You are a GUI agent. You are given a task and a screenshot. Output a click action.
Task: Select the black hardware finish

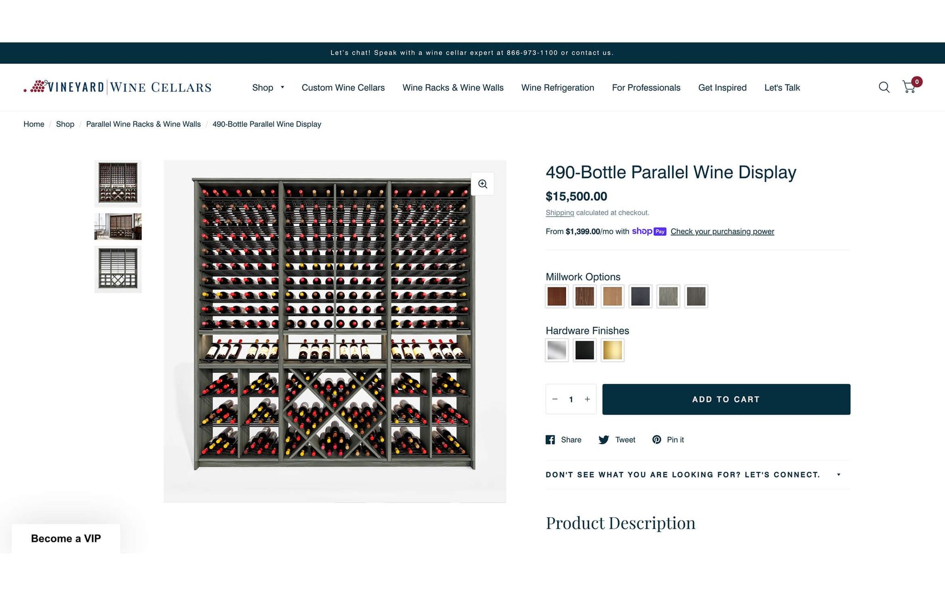point(584,350)
